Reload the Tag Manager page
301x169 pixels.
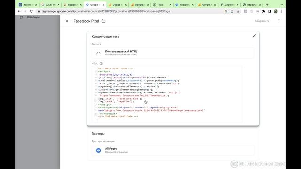(32, 11)
